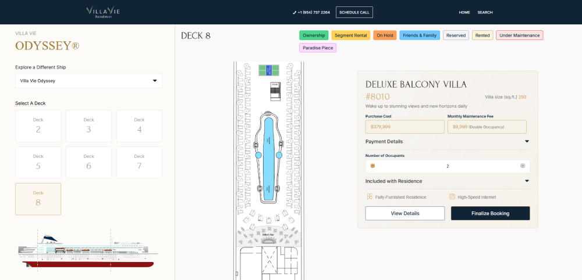Expand the Included with Residence section

447,181
